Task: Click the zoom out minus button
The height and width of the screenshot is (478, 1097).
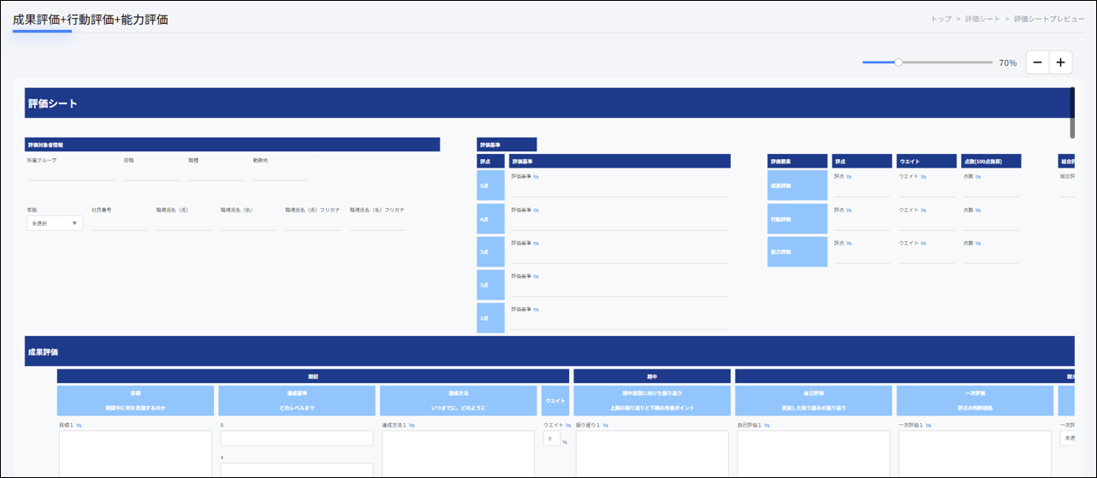Action: click(1037, 62)
